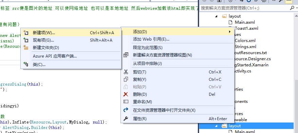Open the 添加(D) submenu entry

[x=177, y=31]
